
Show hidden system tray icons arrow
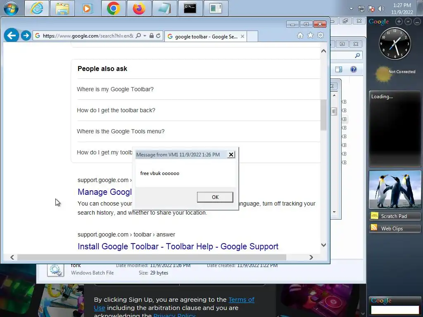point(351,9)
